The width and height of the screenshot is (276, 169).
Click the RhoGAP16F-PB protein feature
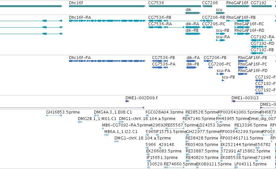[x=243, y=61]
